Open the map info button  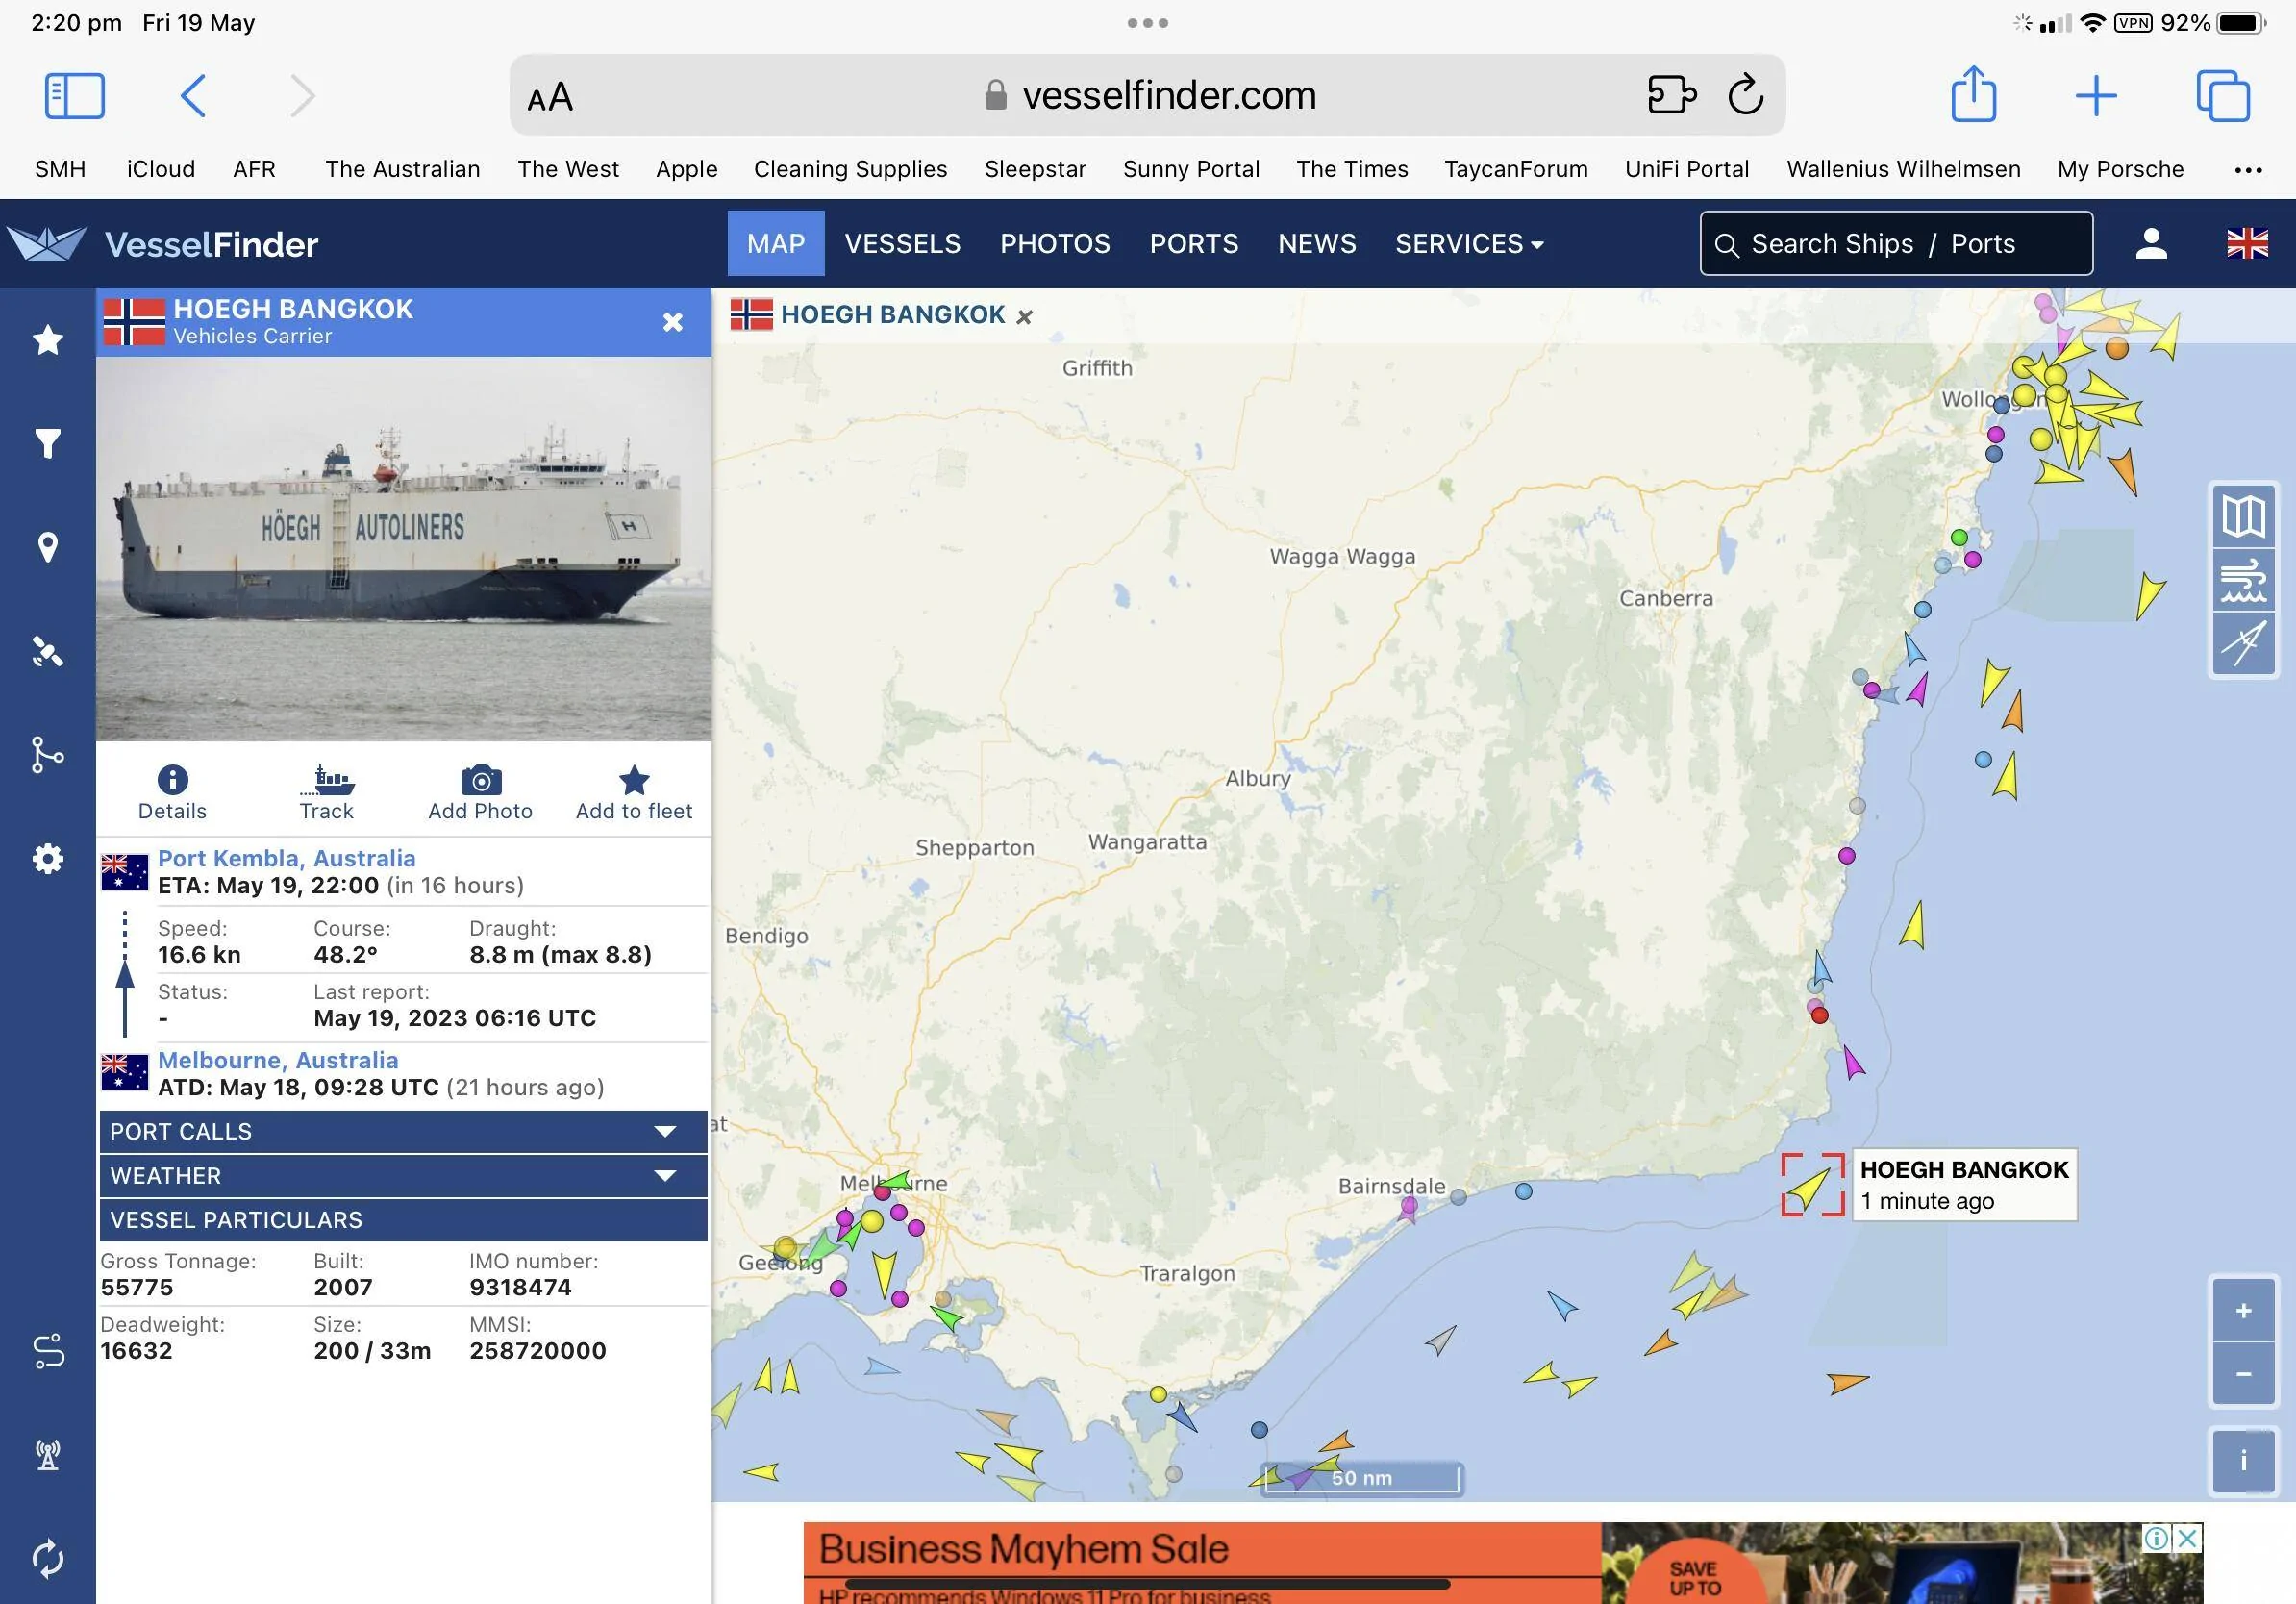(x=2243, y=1461)
